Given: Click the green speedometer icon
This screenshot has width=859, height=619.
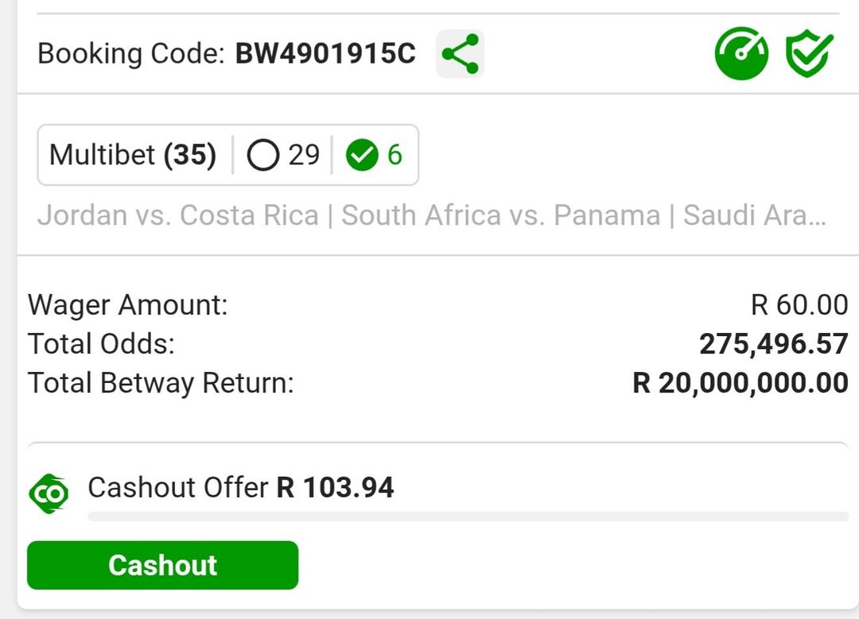Looking at the screenshot, I should tap(741, 54).
